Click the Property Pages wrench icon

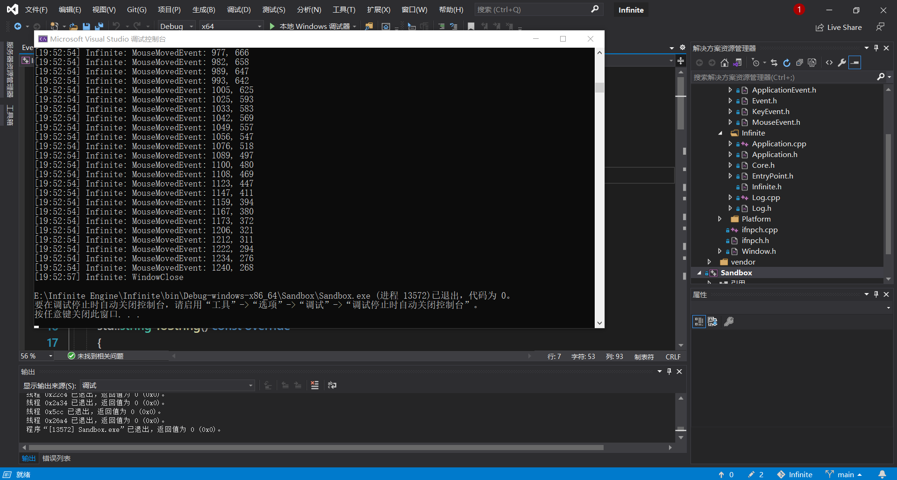(x=729, y=322)
